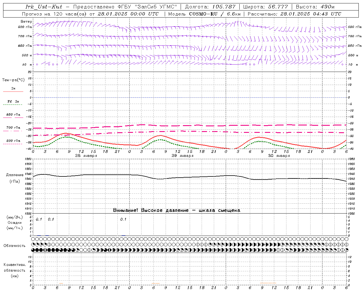Click the Облачность cloud cover label
363x290 pixels.
coord(14,246)
